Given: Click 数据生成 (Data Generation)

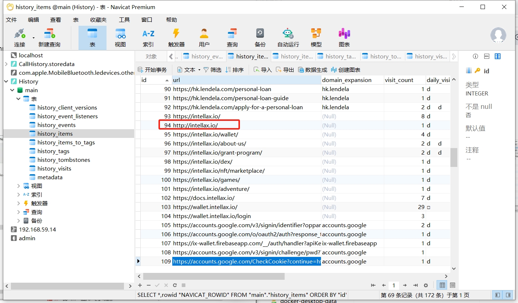Looking at the screenshot, I should click(313, 70).
